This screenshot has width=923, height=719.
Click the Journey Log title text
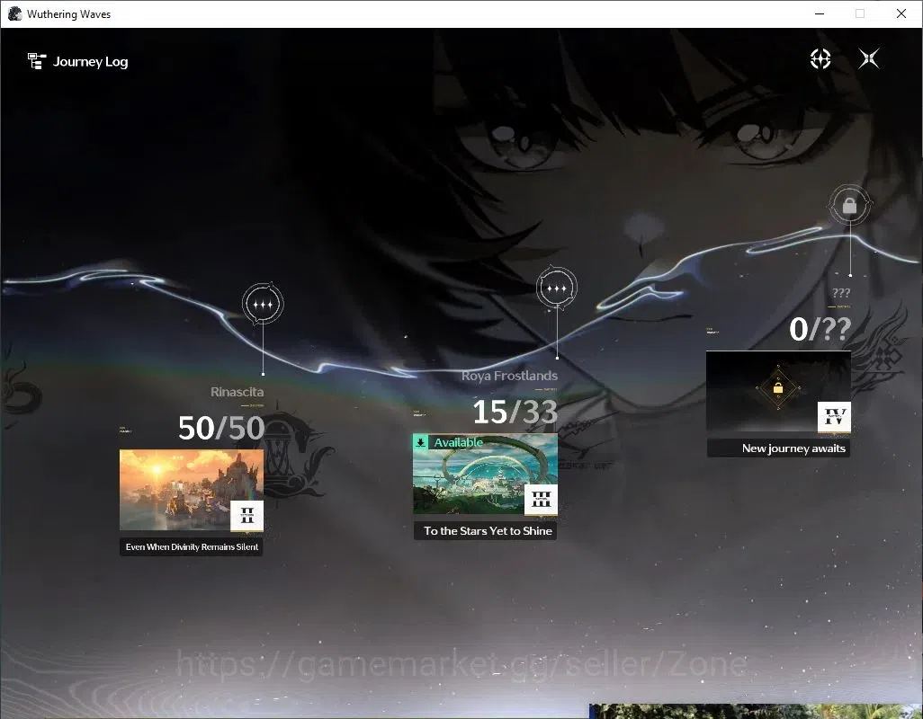pos(90,62)
